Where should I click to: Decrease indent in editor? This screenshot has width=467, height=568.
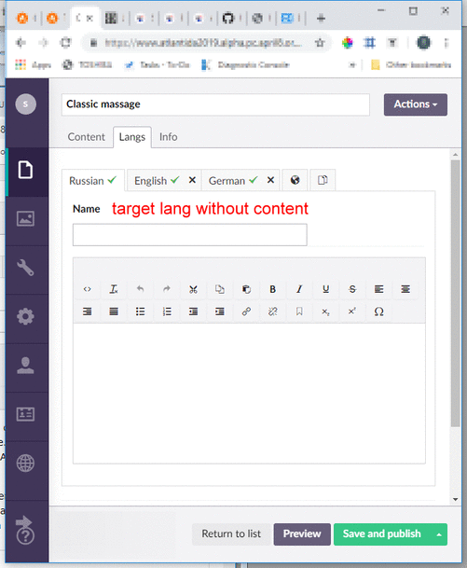pos(193,312)
